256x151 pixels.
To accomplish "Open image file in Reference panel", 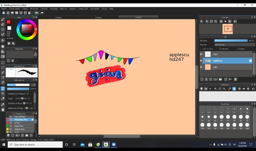I will pyautogui.click(x=206, y=89).
